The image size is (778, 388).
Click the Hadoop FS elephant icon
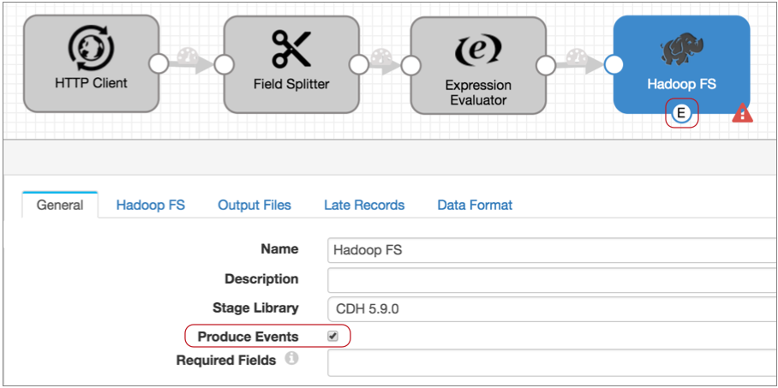point(681,50)
